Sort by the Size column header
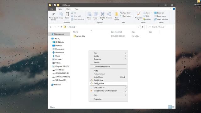Screen dimensions: 201x113 [x=150, y=32]
